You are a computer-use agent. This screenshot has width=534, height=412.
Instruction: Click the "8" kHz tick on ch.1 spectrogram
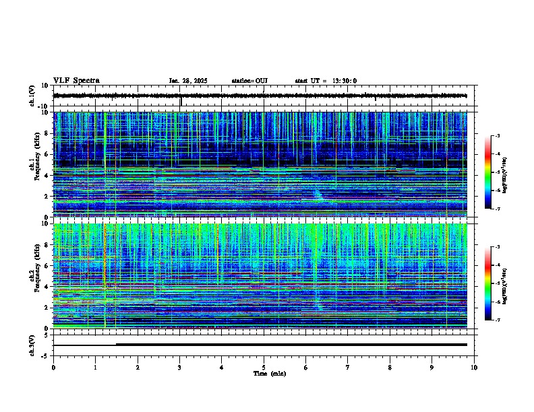pos(47,133)
